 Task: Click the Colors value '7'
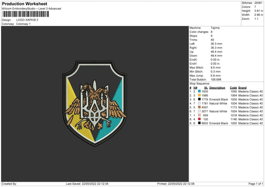[255, 7]
